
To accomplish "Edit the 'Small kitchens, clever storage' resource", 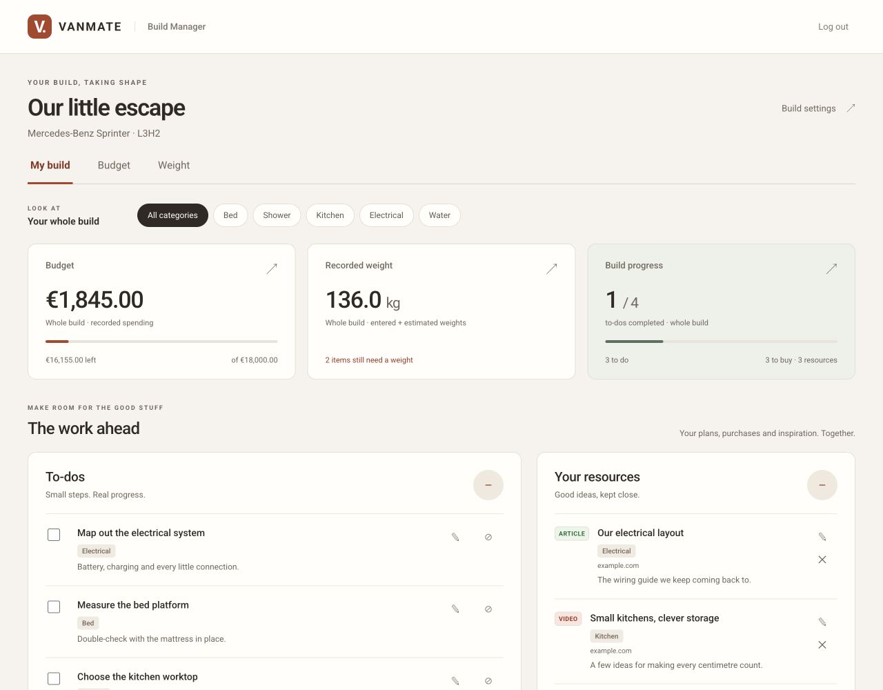I will click(822, 622).
